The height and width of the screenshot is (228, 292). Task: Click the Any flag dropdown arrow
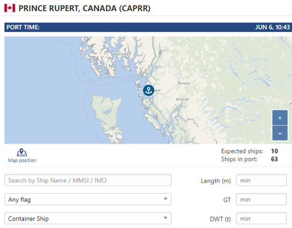[x=165, y=199]
